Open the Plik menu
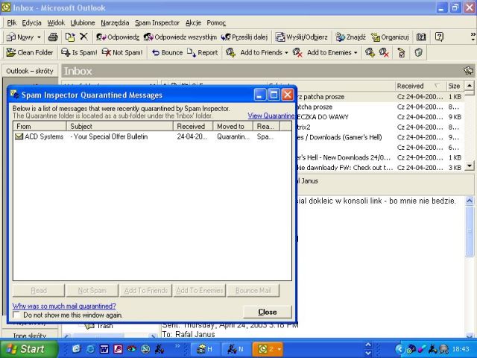This screenshot has width=477, height=358. tap(12, 23)
